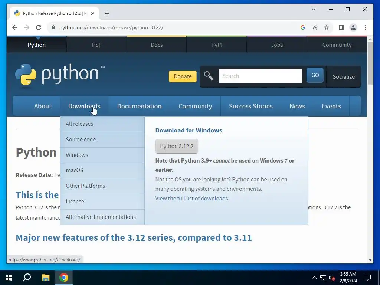Open the Documentation navigation menu
Screen dimensions: 380x285
(x=139, y=106)
